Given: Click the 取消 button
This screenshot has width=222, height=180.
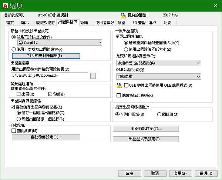Looking at the screenshot, I should point(155,173).
